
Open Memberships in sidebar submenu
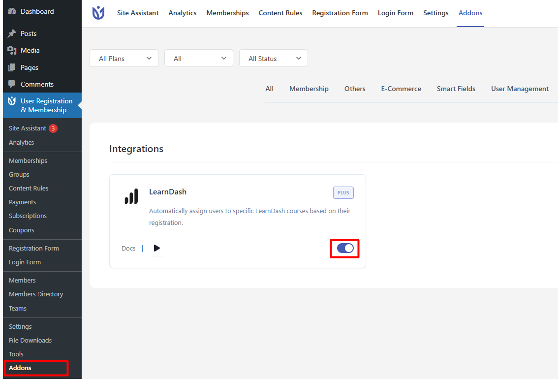click(x=28, y=160)
